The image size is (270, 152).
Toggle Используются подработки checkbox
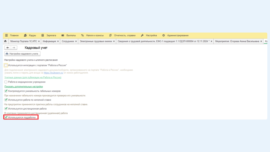coord(6,117)
